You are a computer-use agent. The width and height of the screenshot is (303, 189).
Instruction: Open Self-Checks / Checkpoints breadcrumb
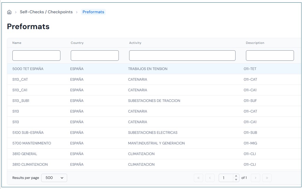(46, 12)
